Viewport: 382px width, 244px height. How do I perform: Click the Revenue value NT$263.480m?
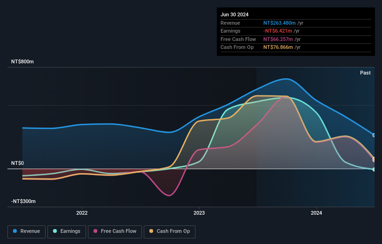point(280,23)
